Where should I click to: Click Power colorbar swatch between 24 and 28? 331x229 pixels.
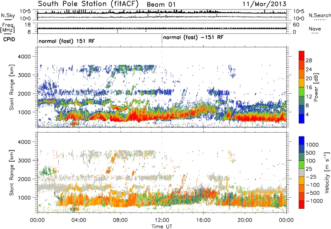tap(302, 65)
